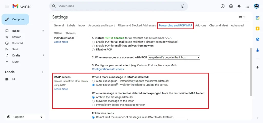Image resolution: width=263 pixels, height=123 pixels.
Task: Select Do not limit IMAP folder messages
Action: tap(93, 117)
